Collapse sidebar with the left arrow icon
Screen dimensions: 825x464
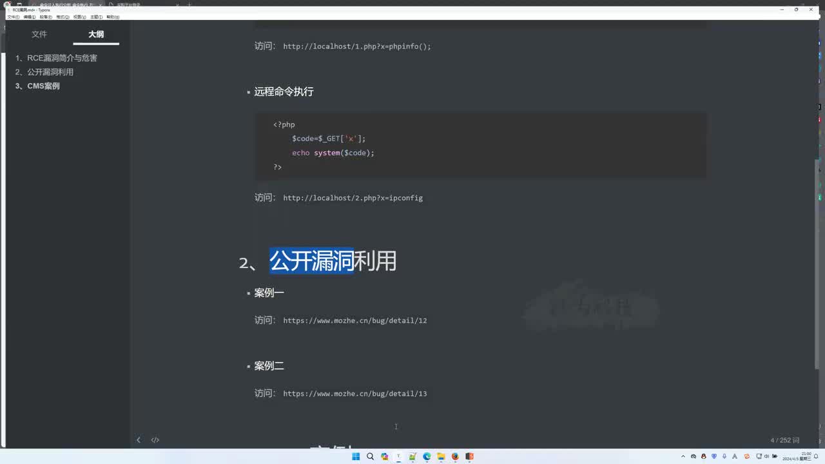point(138,440)
